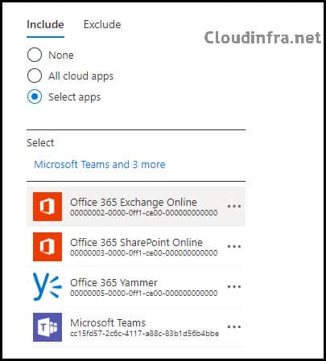Switch to the Exclude tab
The width and height of the screenshot is (326, 361).
pyautogui.click(x=102, y=25)
